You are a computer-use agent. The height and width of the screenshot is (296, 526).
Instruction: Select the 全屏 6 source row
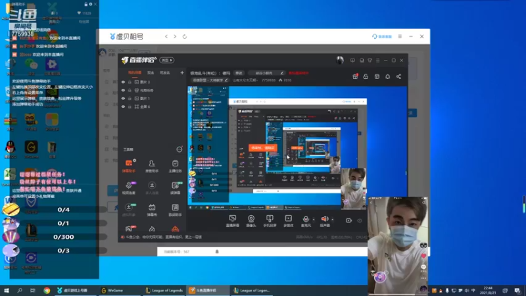tap(152, 107)
